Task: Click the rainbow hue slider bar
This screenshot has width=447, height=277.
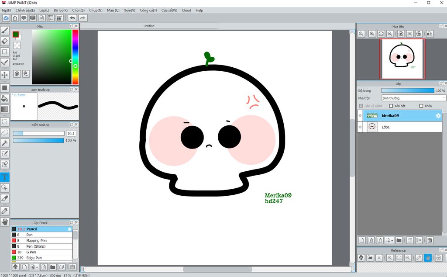Action: 75,57
